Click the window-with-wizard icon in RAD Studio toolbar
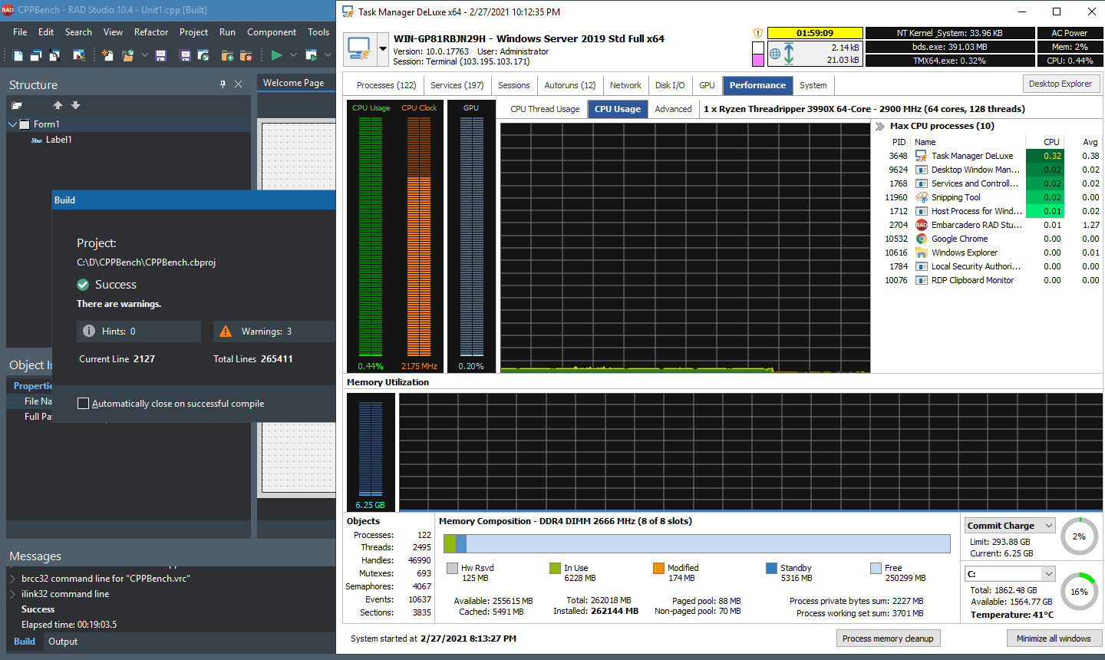Image resolution: width=1105 pixels, height=660 pixels. tap(78, 55)
